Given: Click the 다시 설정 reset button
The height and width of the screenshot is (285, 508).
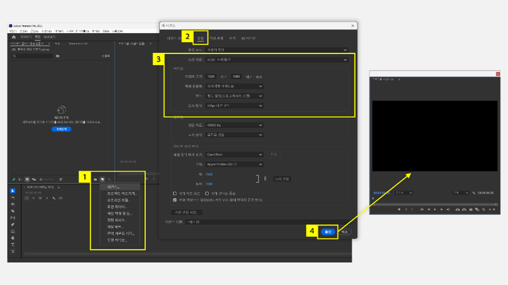Looking at the screenshot, I should pos(282,179).
